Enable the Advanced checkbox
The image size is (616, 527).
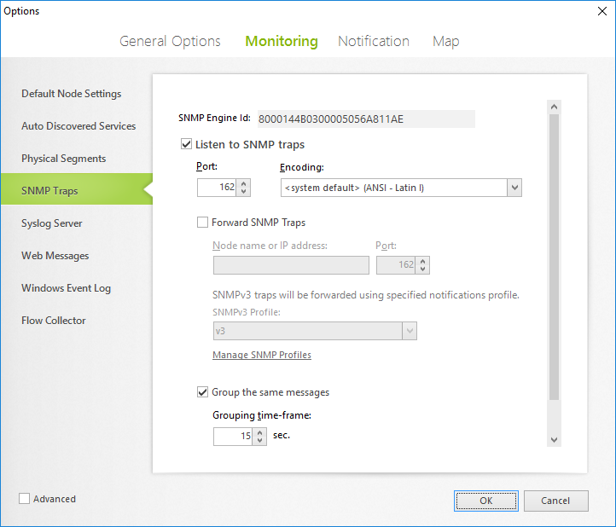tap(25, 499)
